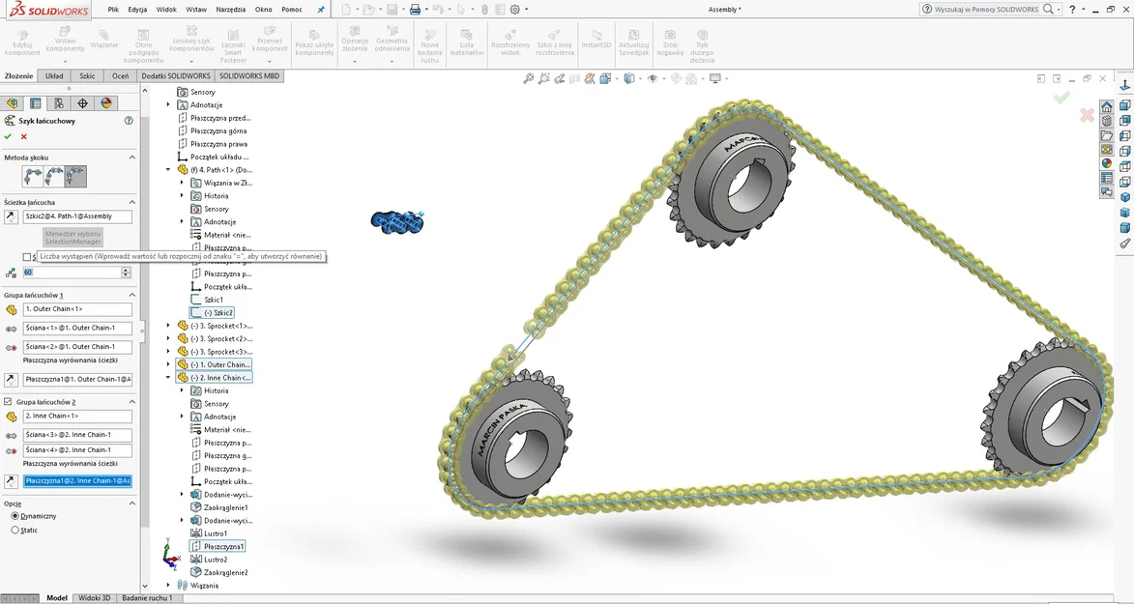
Task: Switch to the SOLIDWORKS MBD tab
Action: [248, 75]
